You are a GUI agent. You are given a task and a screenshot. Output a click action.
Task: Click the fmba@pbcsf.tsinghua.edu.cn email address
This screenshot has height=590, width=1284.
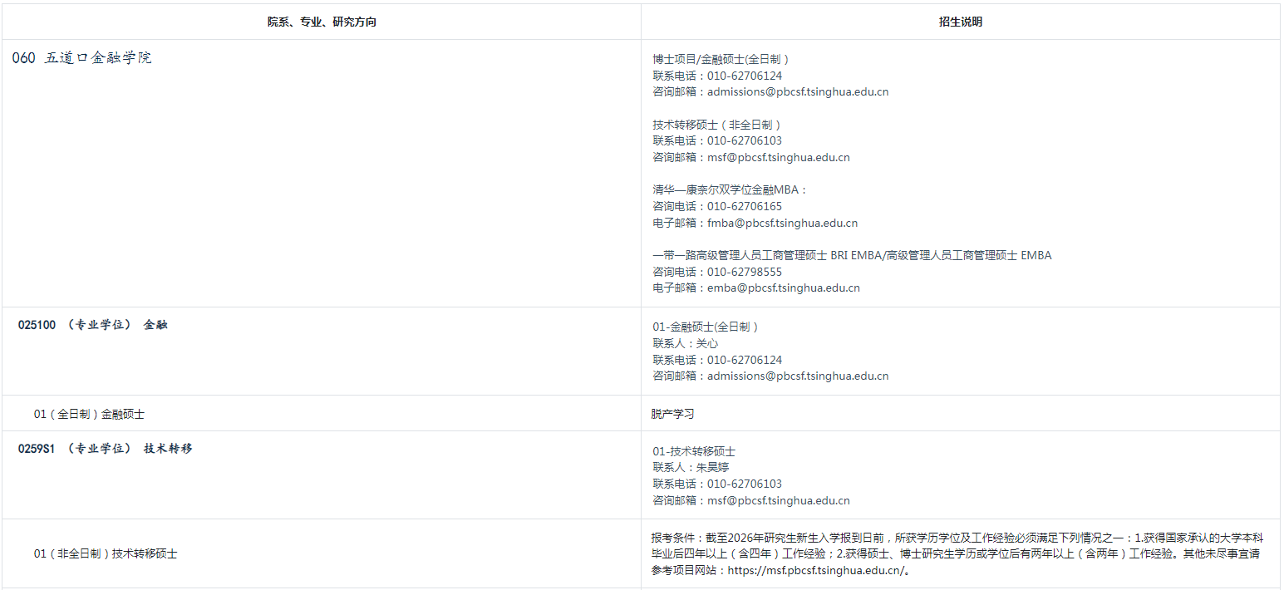click(782, 223)
